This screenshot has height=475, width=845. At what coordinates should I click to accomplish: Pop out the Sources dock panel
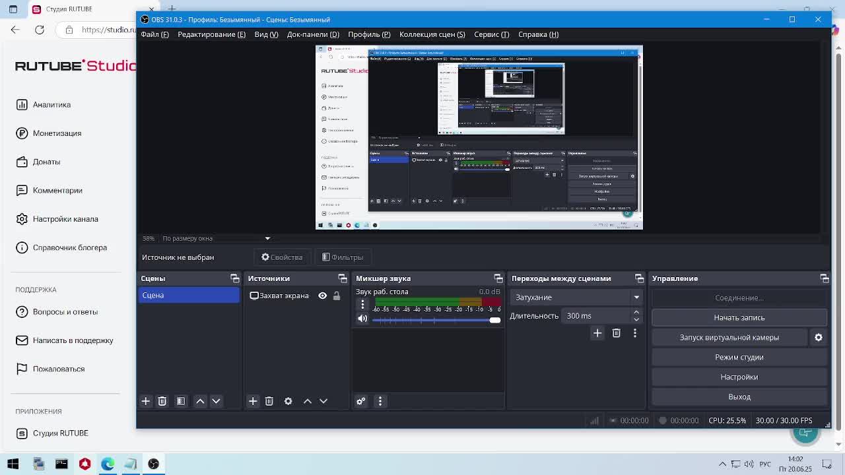pos(342,278)
